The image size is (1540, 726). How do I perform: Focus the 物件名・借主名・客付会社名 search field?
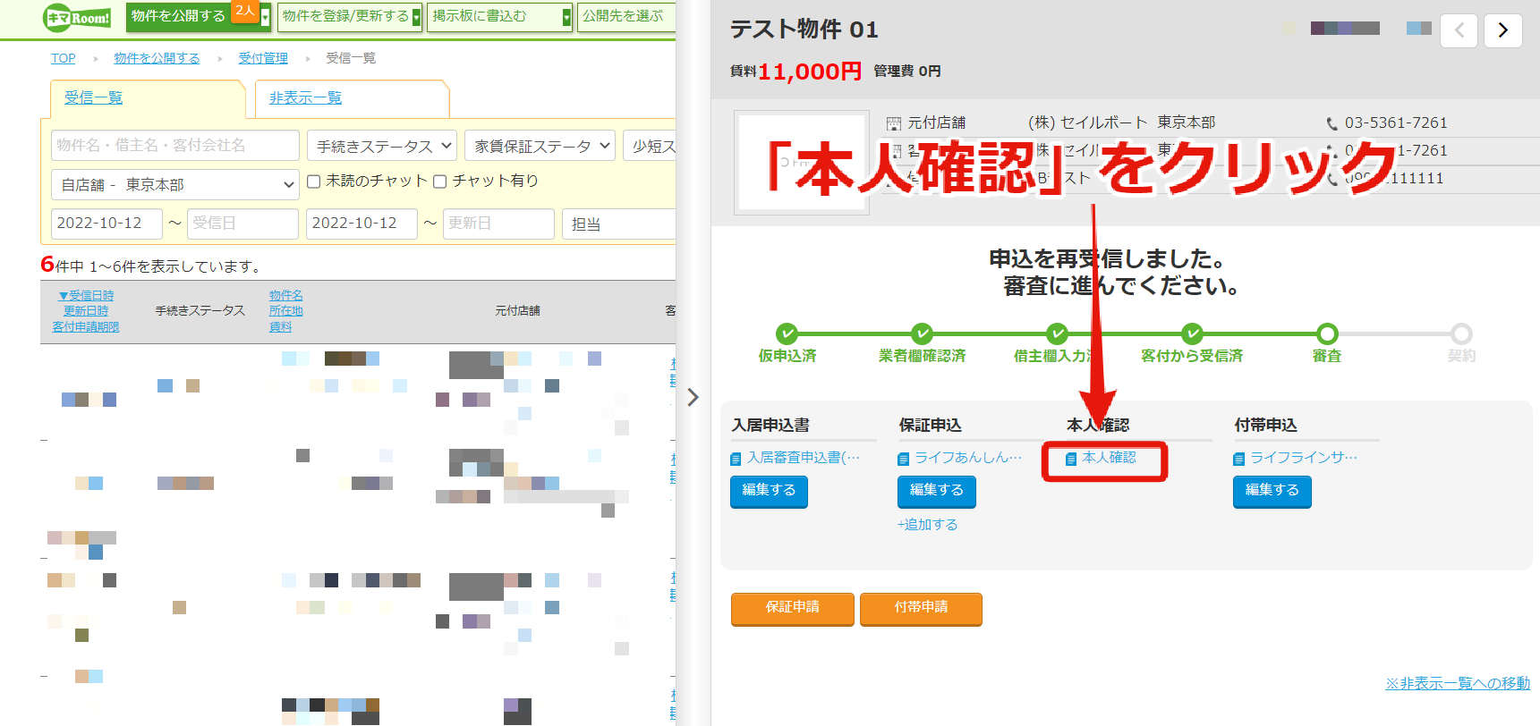click(175, 146)
